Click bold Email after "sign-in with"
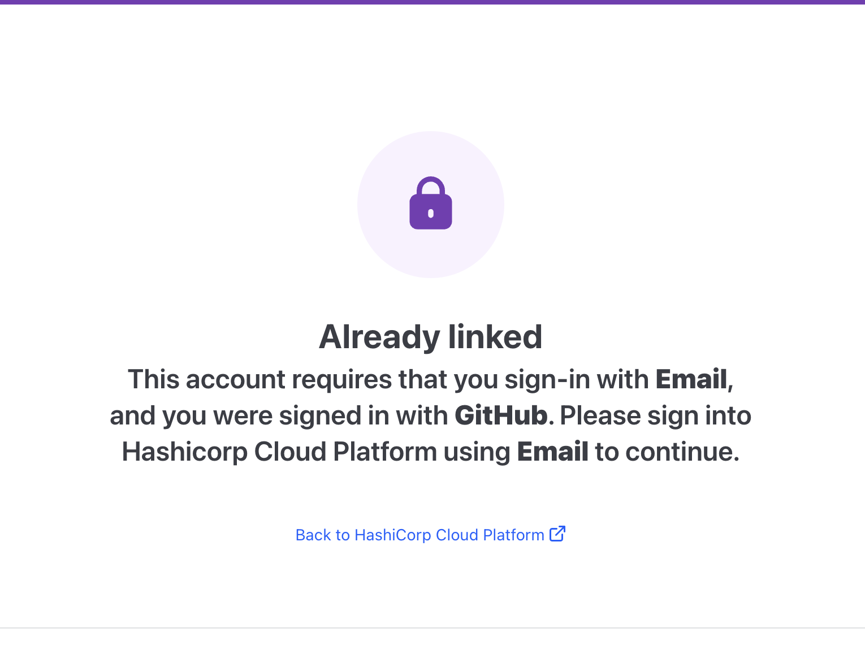The width and height of the screenshot is (865, 650). click(691, 379)
